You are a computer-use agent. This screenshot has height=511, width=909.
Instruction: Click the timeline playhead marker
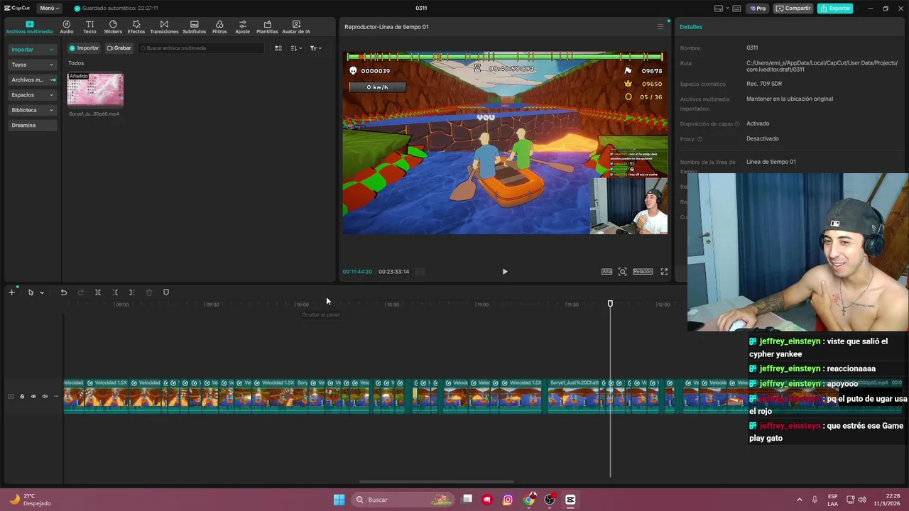610,304
